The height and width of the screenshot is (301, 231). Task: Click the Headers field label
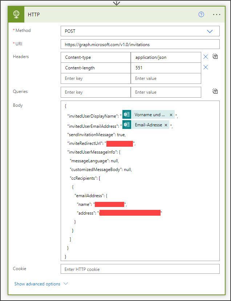point(21,56)
